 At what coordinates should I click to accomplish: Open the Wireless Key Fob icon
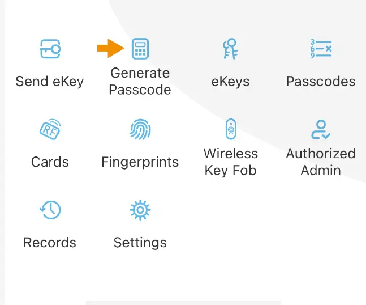point(230,130)
